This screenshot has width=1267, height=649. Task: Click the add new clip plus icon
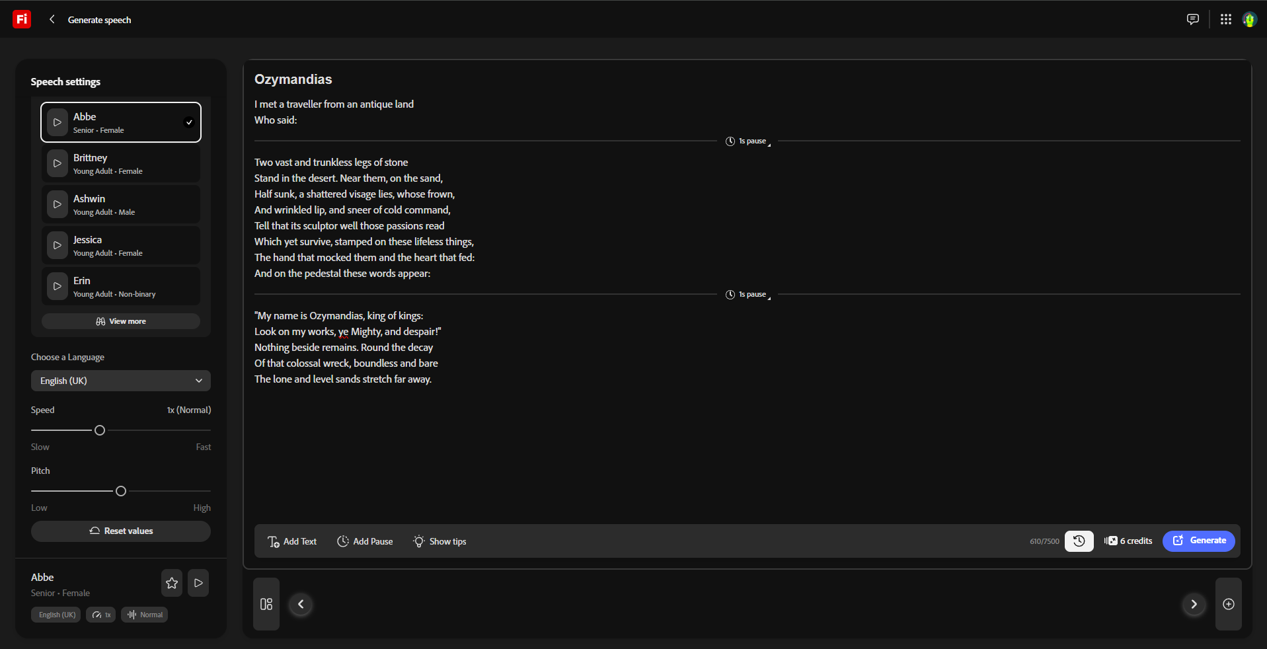click(x=1229, y=604)
